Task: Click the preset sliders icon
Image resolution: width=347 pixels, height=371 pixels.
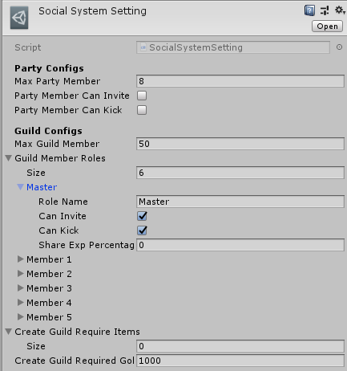Action: pos(325,10)
